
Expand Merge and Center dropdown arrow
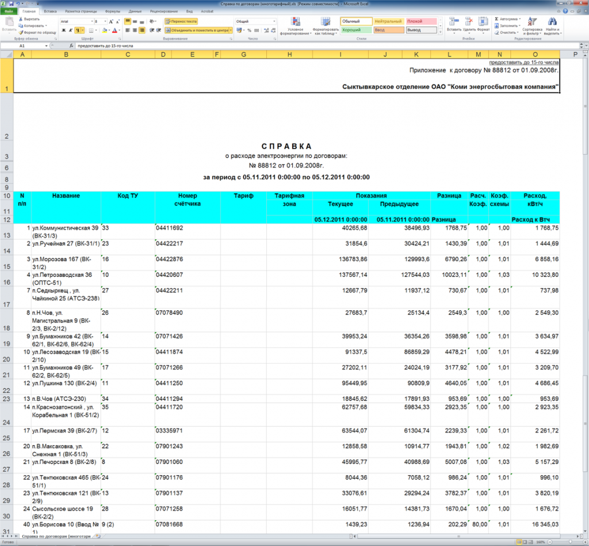click(x=231, y=30)
